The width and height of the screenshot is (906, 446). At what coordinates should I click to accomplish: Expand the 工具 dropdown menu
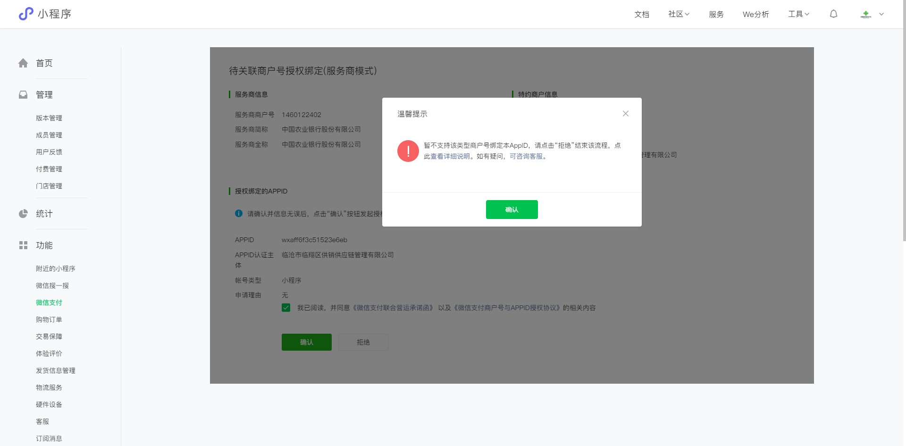tap(799, 14)
